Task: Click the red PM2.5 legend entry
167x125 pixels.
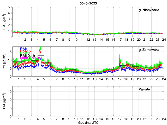Action: click(26, 51)
